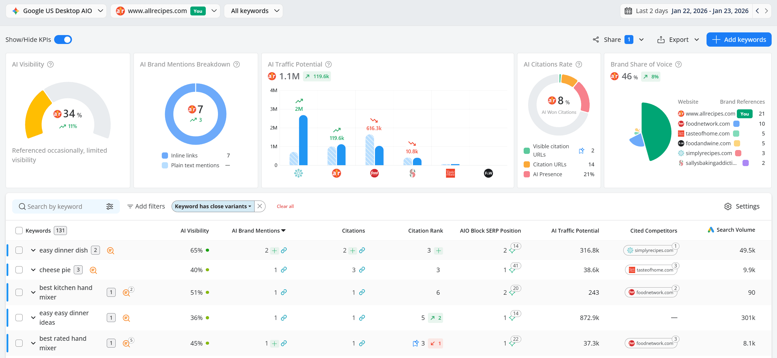
Task: Click the Clear all filters link
Action: (x=285, y=206)
